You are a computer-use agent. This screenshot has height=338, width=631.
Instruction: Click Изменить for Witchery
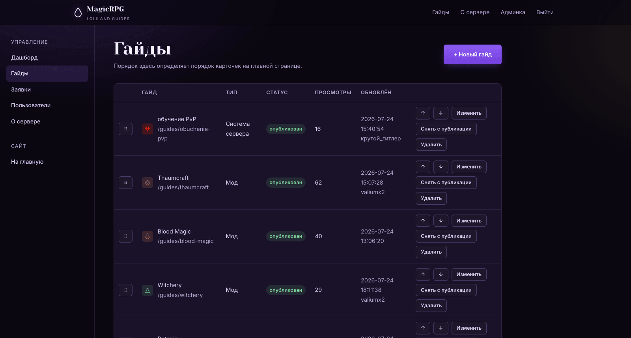click(469, 275)
